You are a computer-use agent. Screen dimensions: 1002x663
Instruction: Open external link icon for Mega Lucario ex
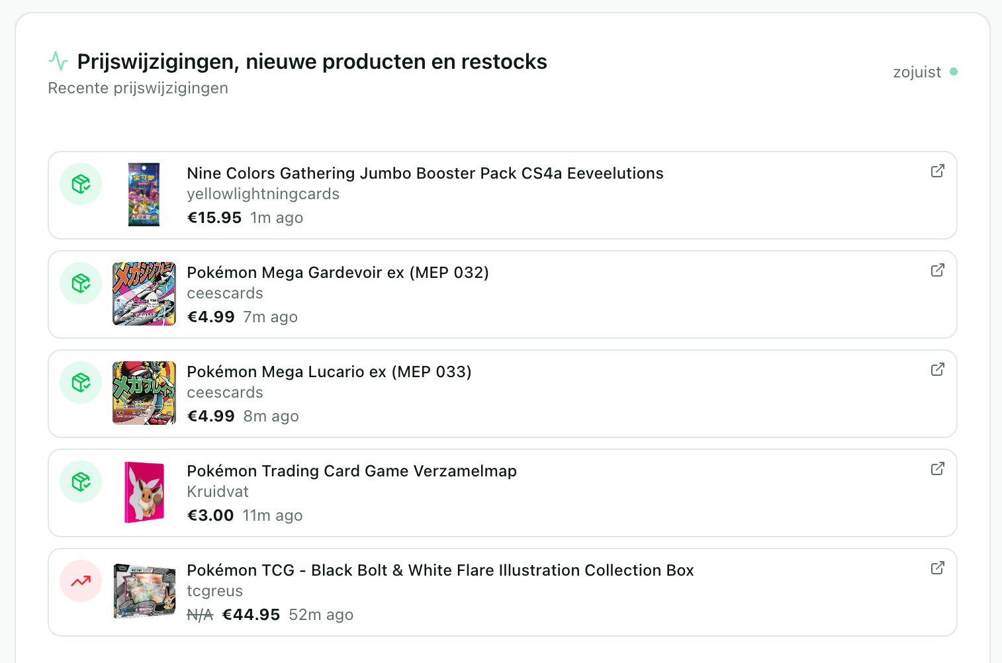coord(937,370)
